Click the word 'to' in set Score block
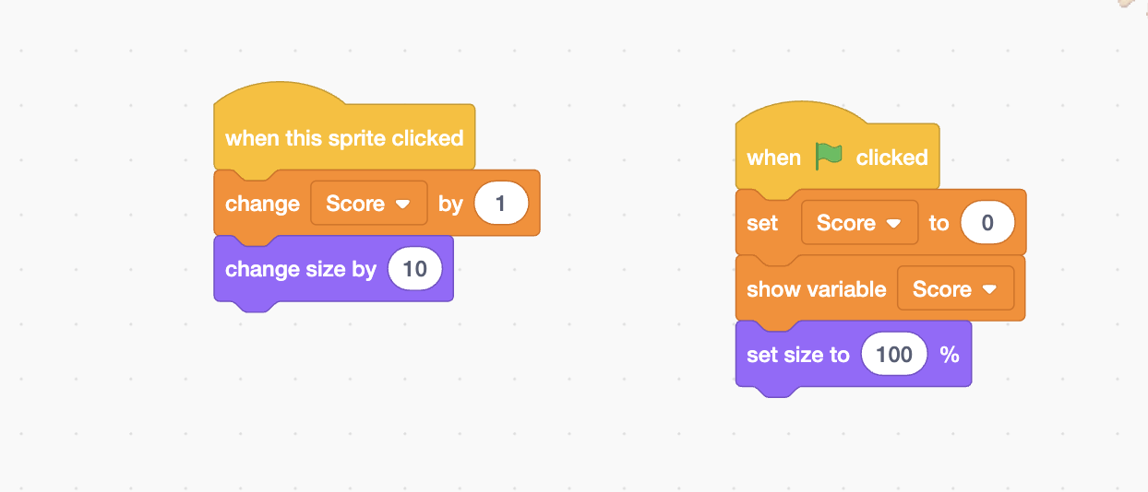The height and width of the screenshot is (492, 1148). (x=939, y=223)
